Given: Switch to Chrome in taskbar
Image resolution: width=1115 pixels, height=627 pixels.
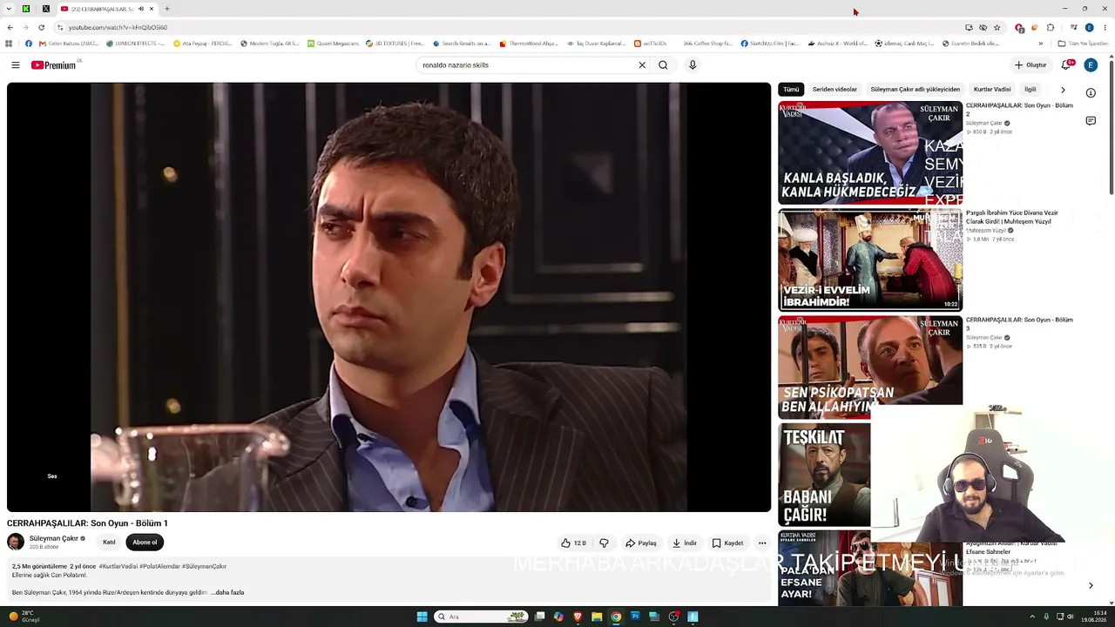Looking at the screenshot, I should 616,617.
